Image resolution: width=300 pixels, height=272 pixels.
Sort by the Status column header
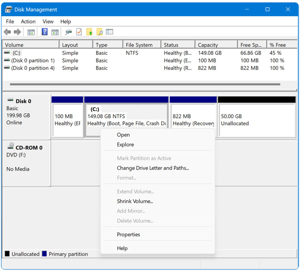[178, 45]
